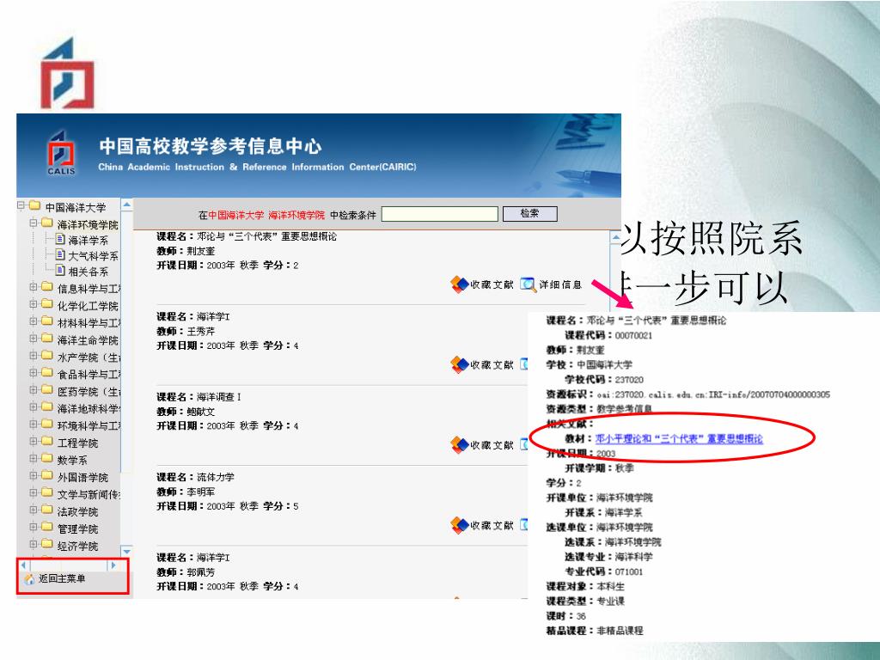Expand the 外国语学院 tree node

(x=34, y=476)
